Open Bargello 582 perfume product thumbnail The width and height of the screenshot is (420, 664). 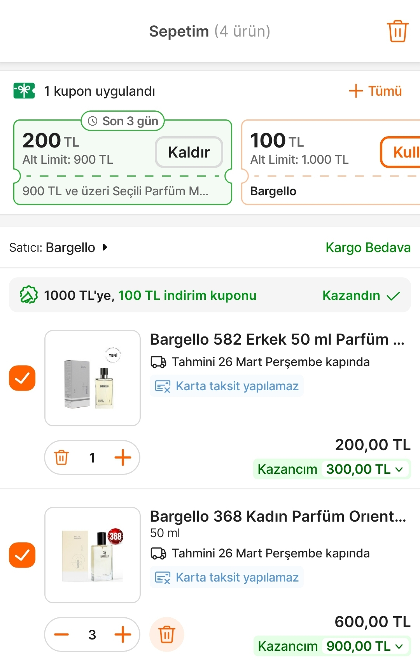pyautogui.click(x=93, y=378)
